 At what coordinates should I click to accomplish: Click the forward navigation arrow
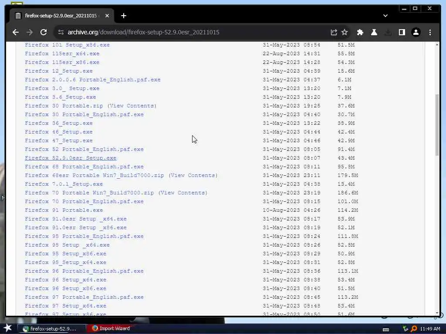point(30,32)
